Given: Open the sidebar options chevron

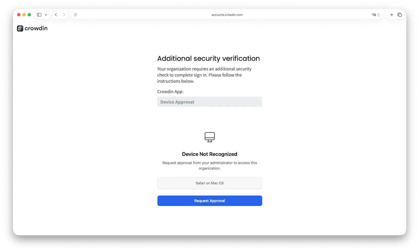Looking at the screenshot, I should click(x=46, y=15).
